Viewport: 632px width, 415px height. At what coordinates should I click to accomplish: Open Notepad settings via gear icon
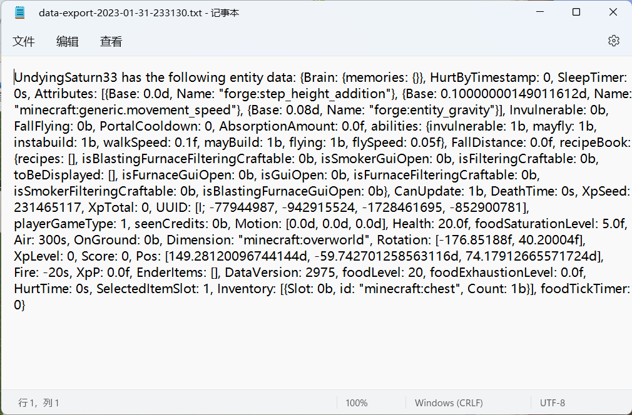614,40
